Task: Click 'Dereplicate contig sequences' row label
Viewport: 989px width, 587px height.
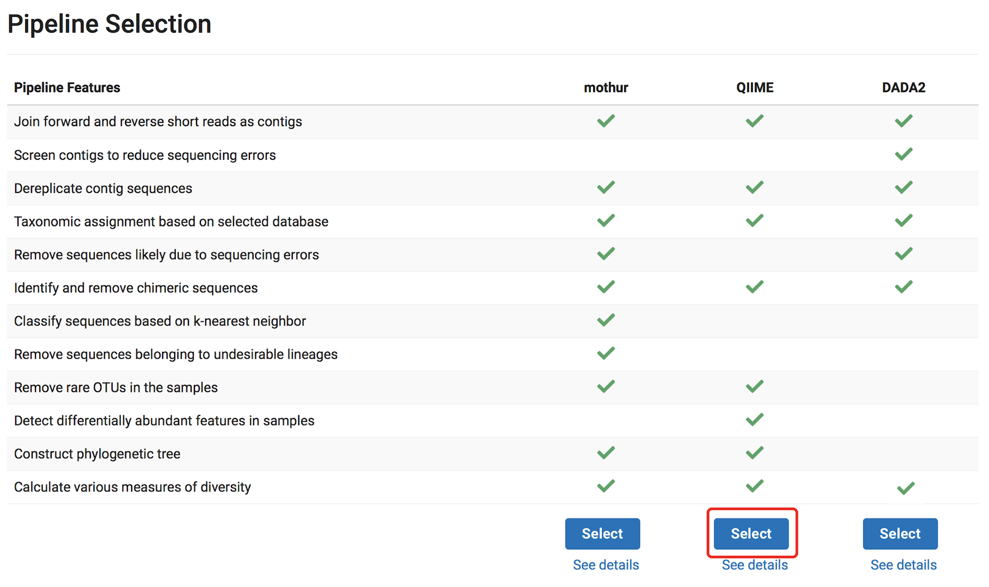Action: pos(103,189)
